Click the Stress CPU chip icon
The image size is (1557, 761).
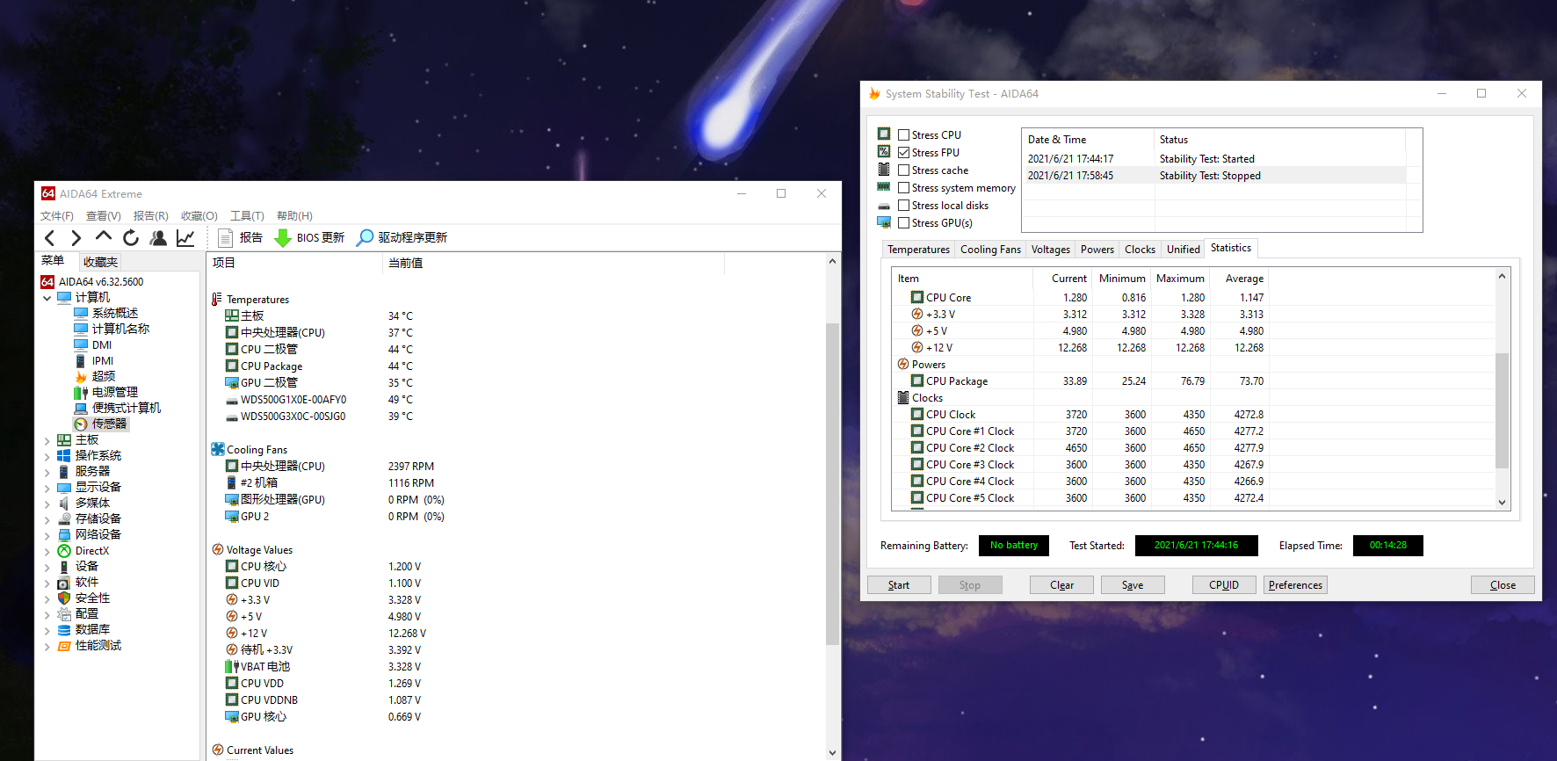(x=884, y=134)
